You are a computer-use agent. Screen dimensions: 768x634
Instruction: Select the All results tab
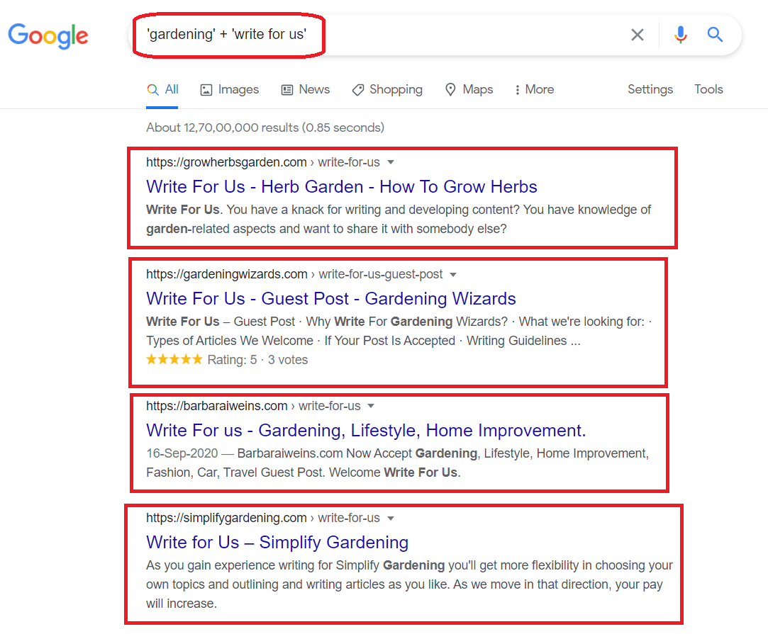(x=162, y=89)
